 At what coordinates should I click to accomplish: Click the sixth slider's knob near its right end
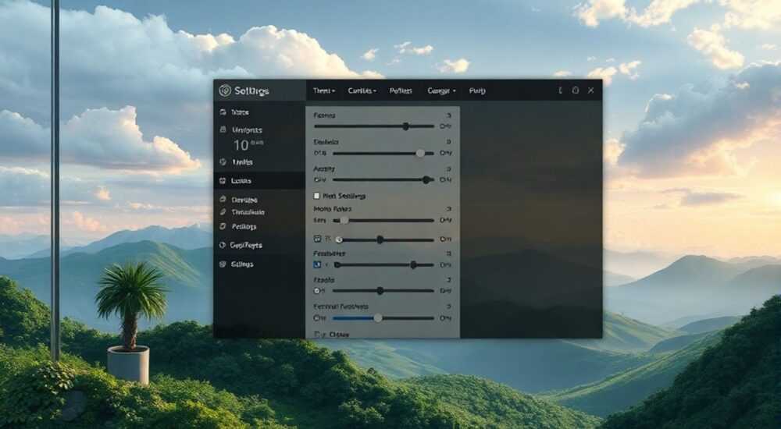413,264
